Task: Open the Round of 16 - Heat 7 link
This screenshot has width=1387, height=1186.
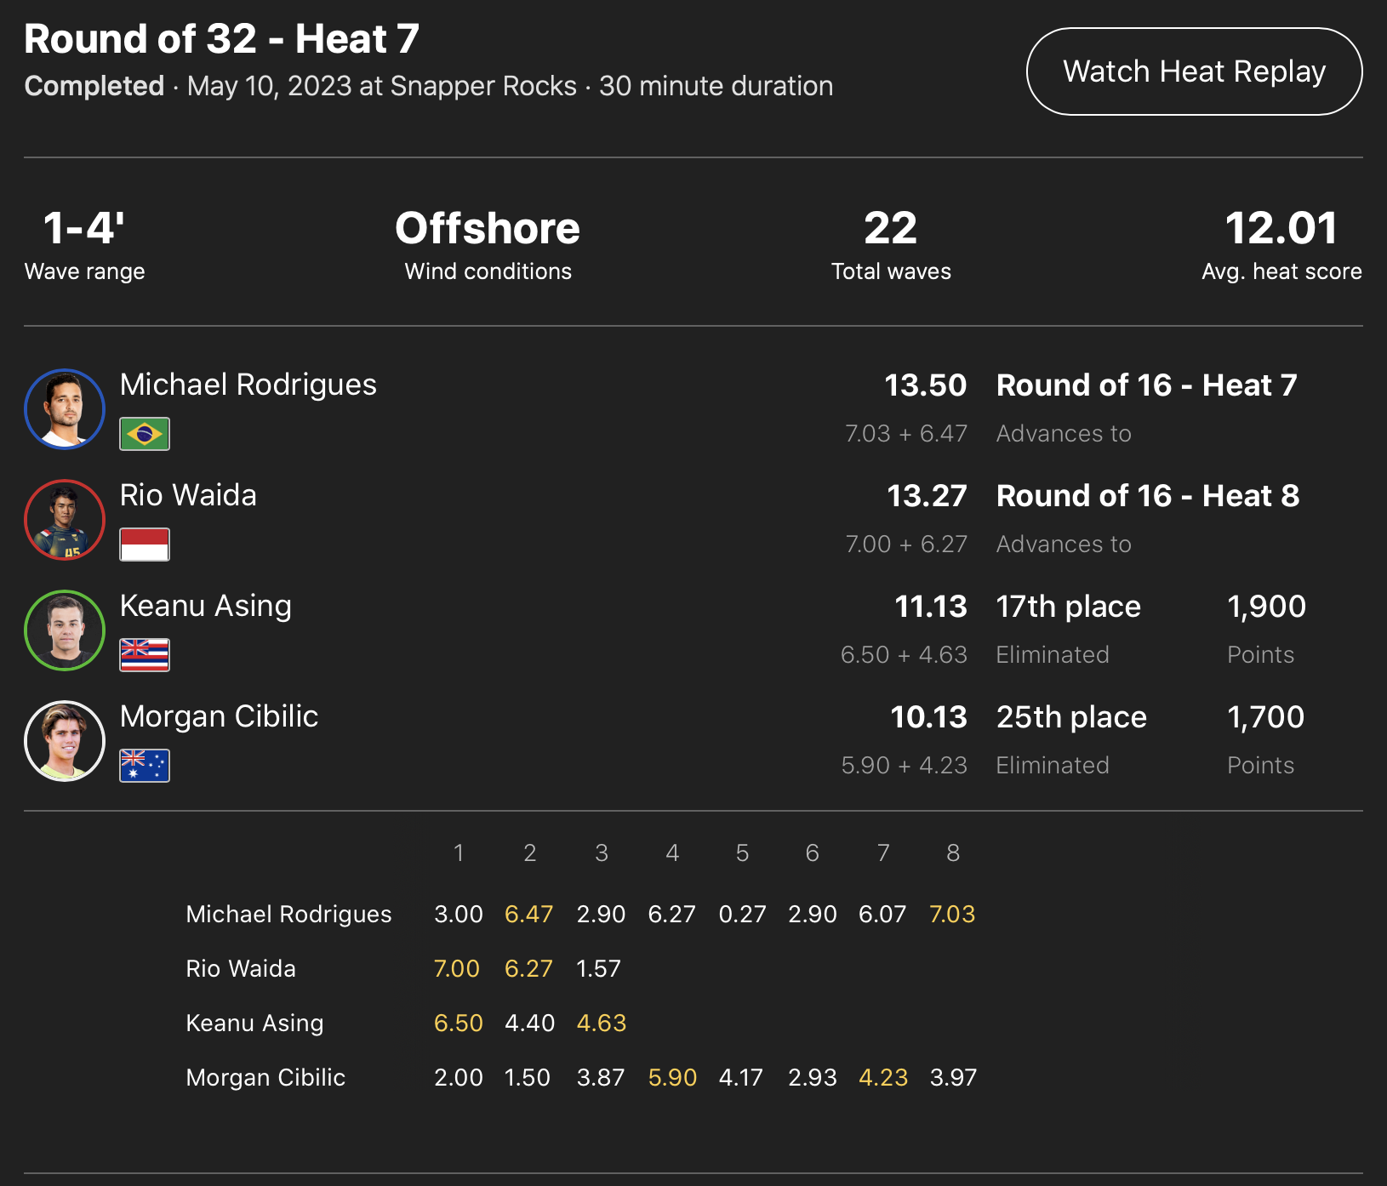Action: tap(1146, 385)
